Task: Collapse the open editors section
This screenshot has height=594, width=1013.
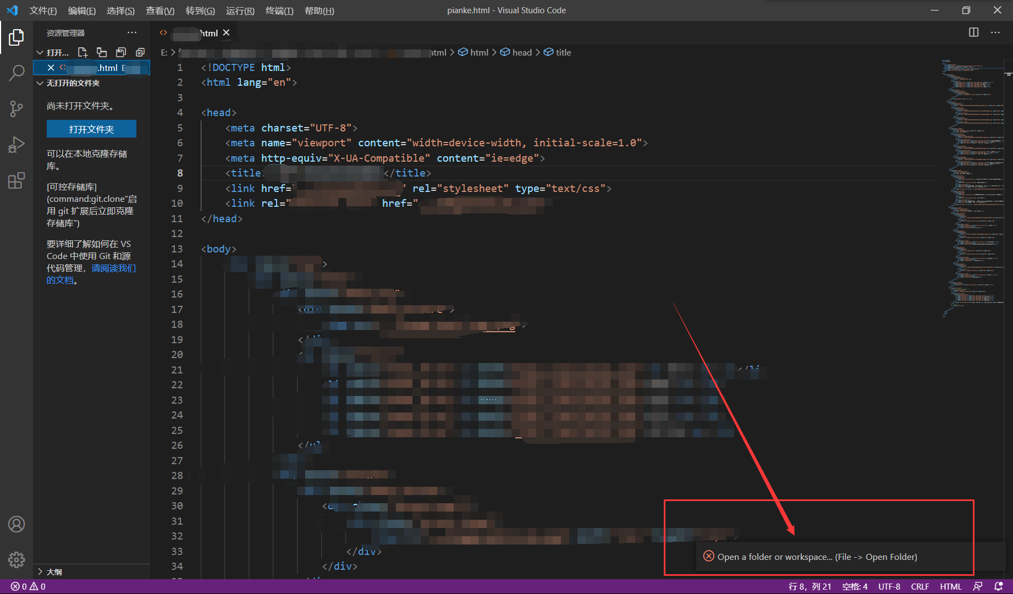Action: click(40, 52)
